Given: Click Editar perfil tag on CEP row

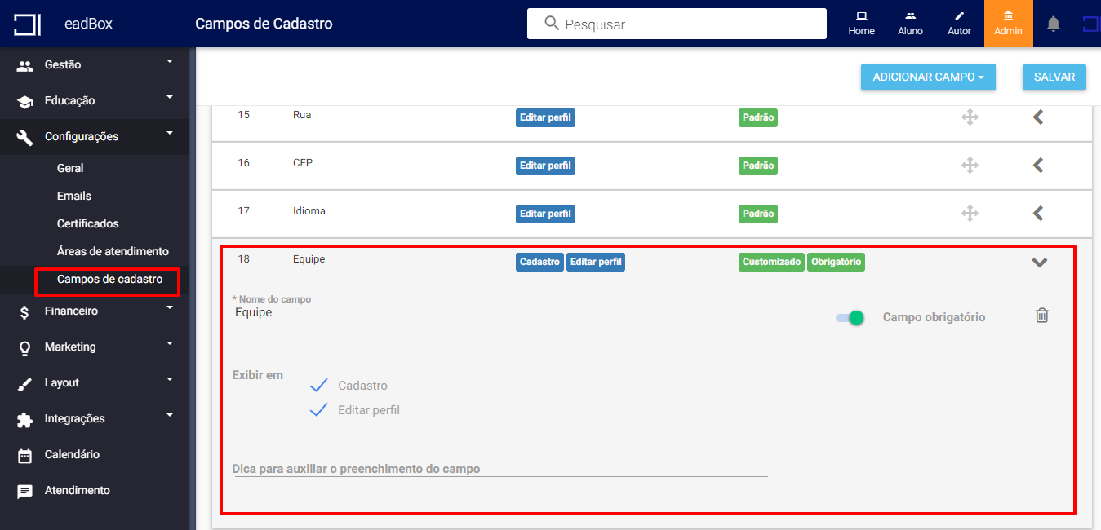Looking at the screenshot, I should pos(545,166).
